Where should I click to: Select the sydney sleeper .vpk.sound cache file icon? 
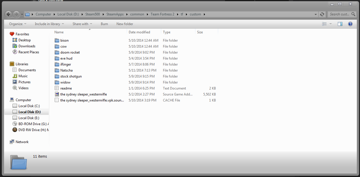pos(57,100)
